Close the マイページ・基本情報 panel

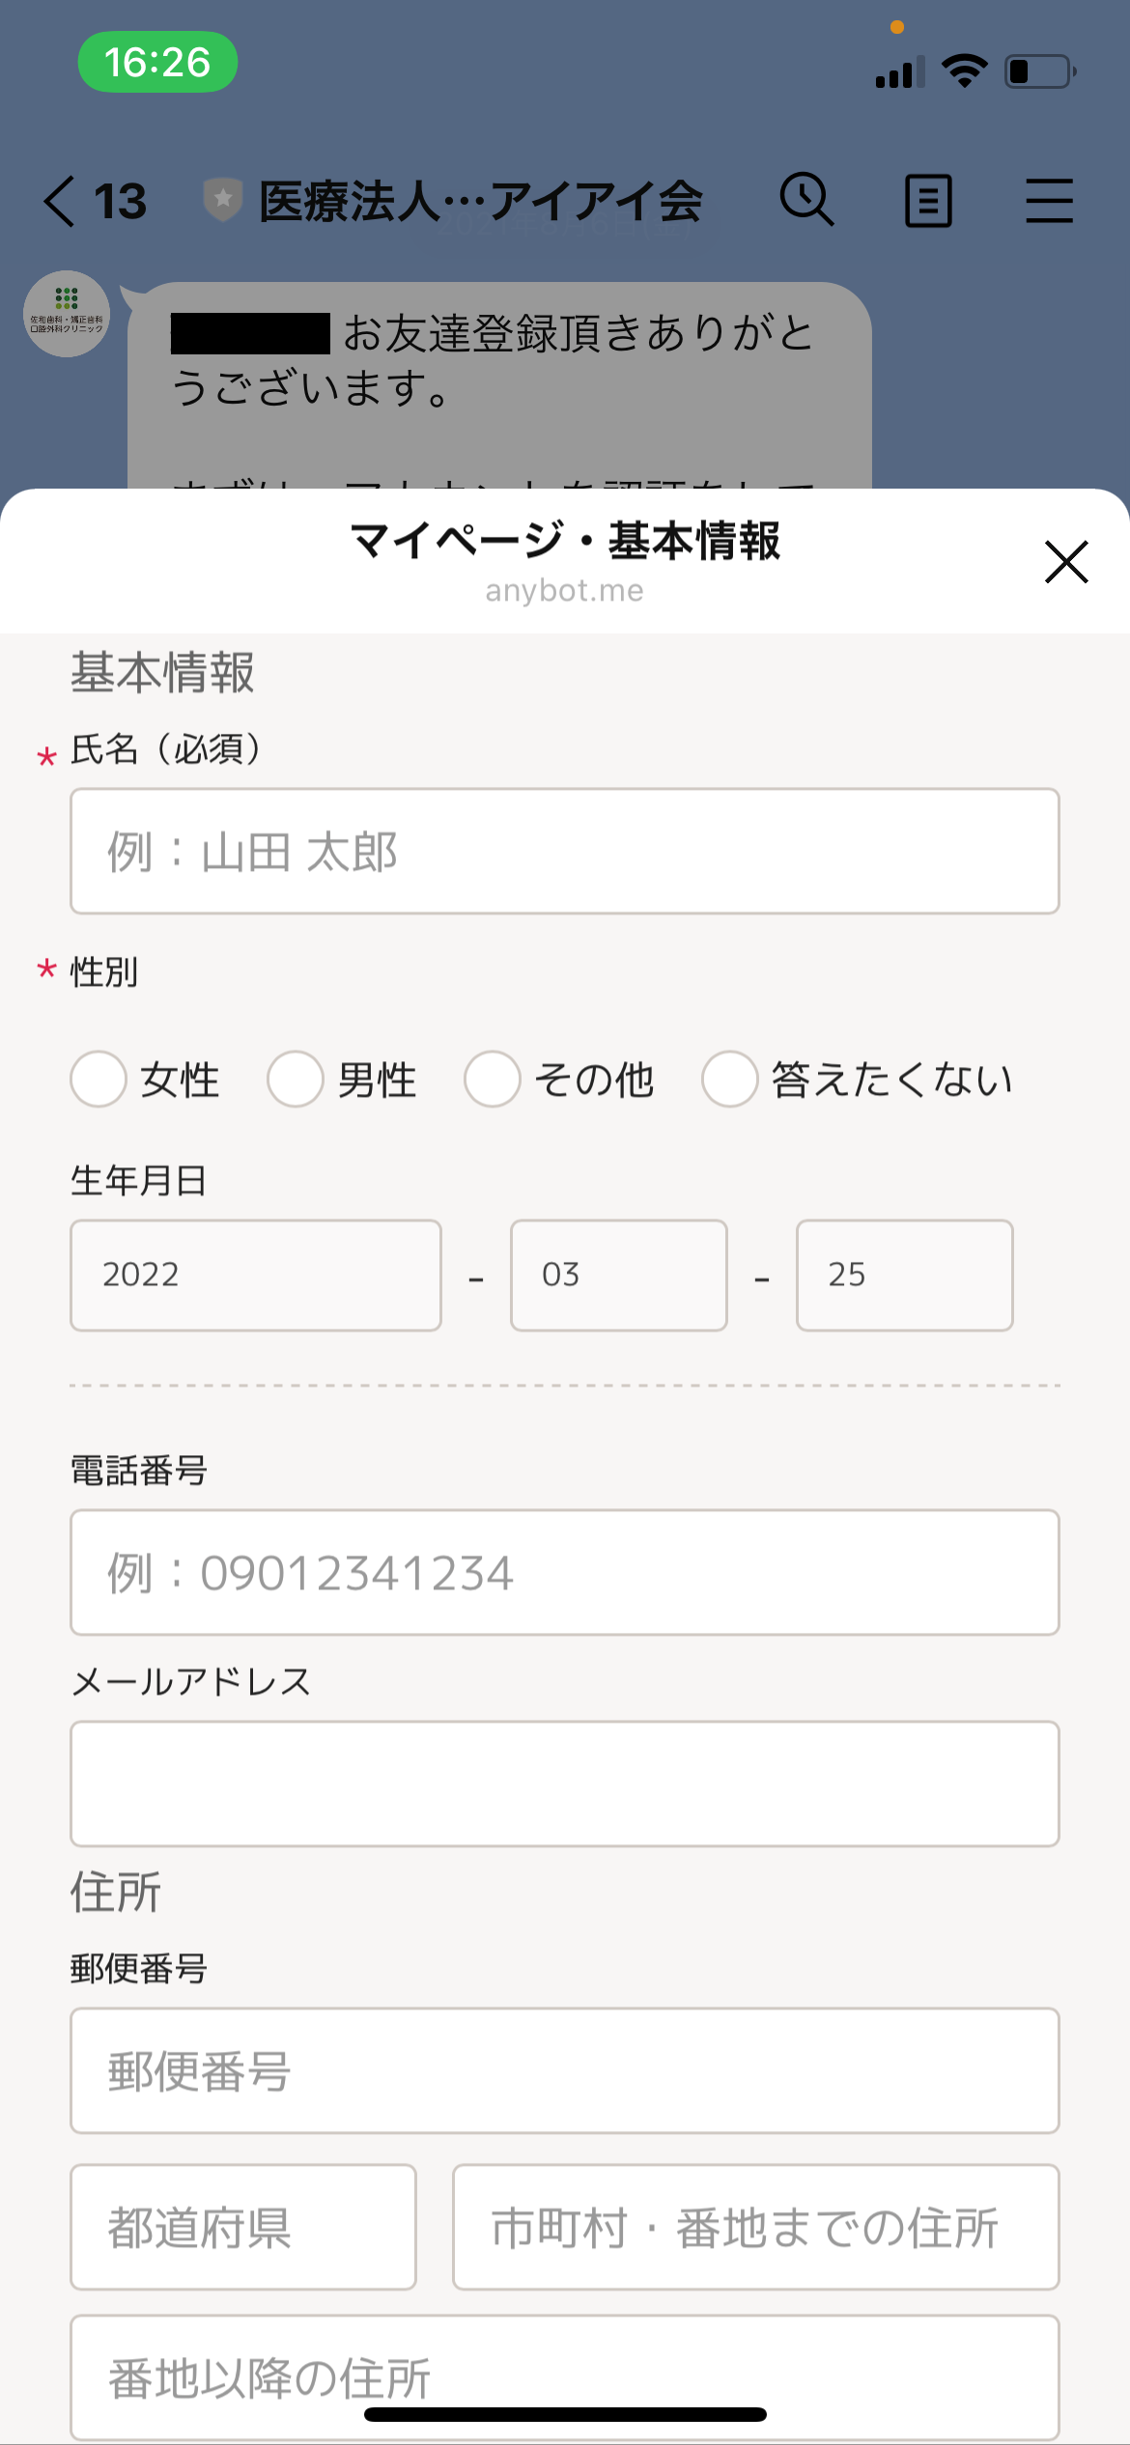1066,562
